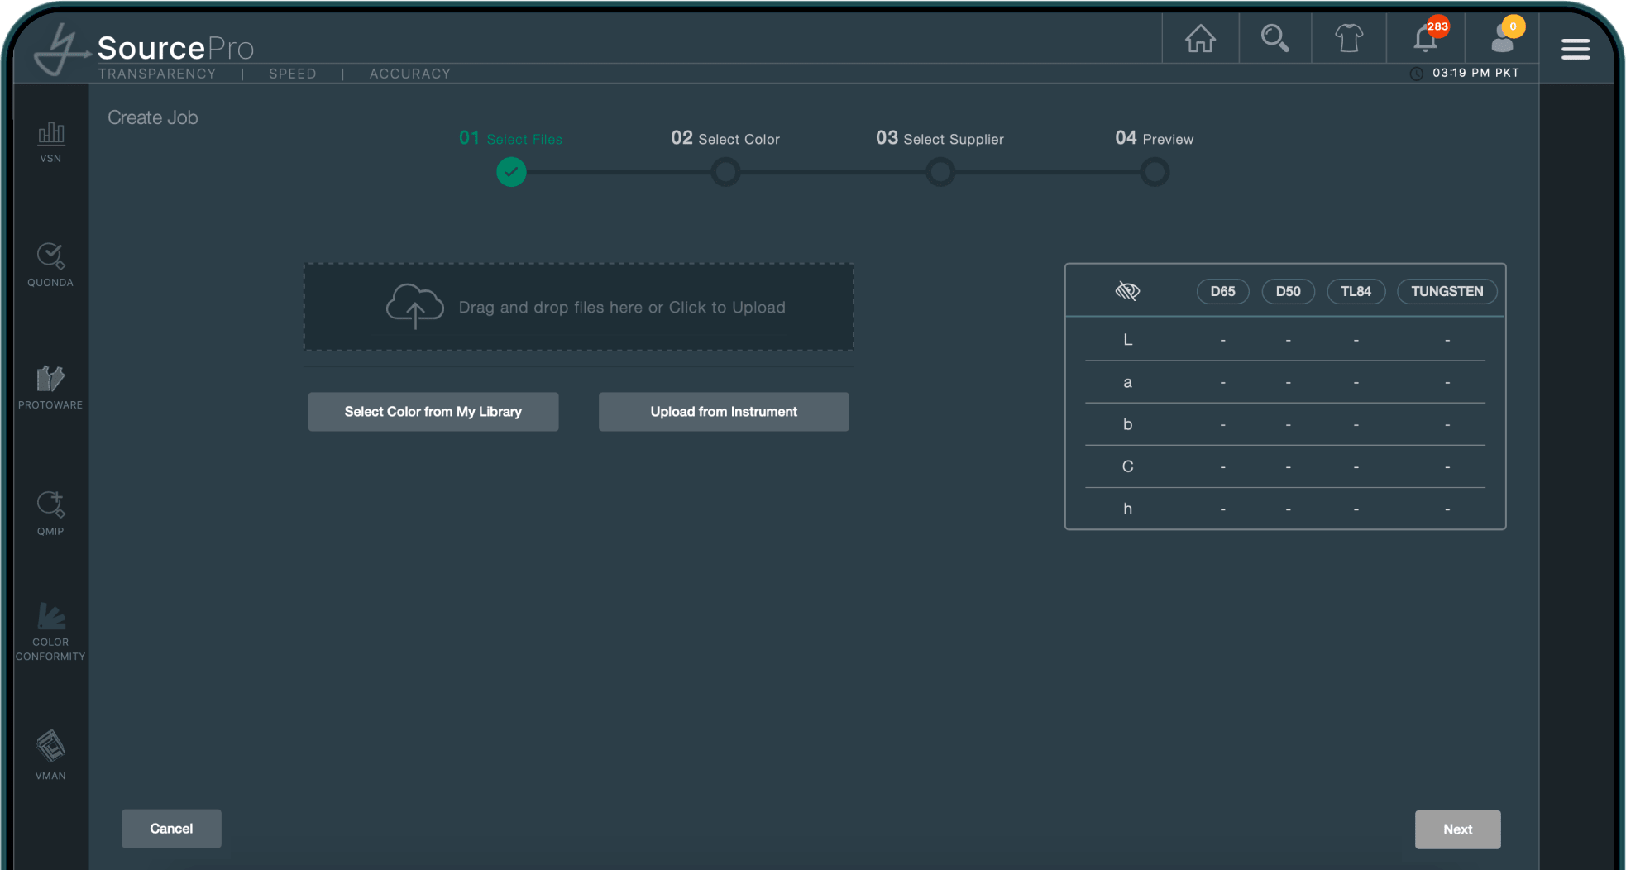Open the VMAN module

point(50,754)
